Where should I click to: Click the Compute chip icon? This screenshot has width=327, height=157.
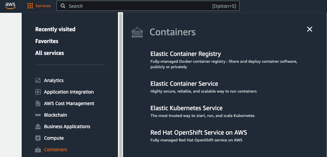coord(38,138)
